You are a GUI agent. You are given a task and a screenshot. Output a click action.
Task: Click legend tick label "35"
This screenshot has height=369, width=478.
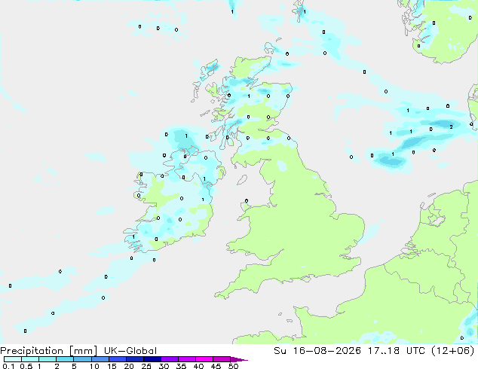point(181,366)
